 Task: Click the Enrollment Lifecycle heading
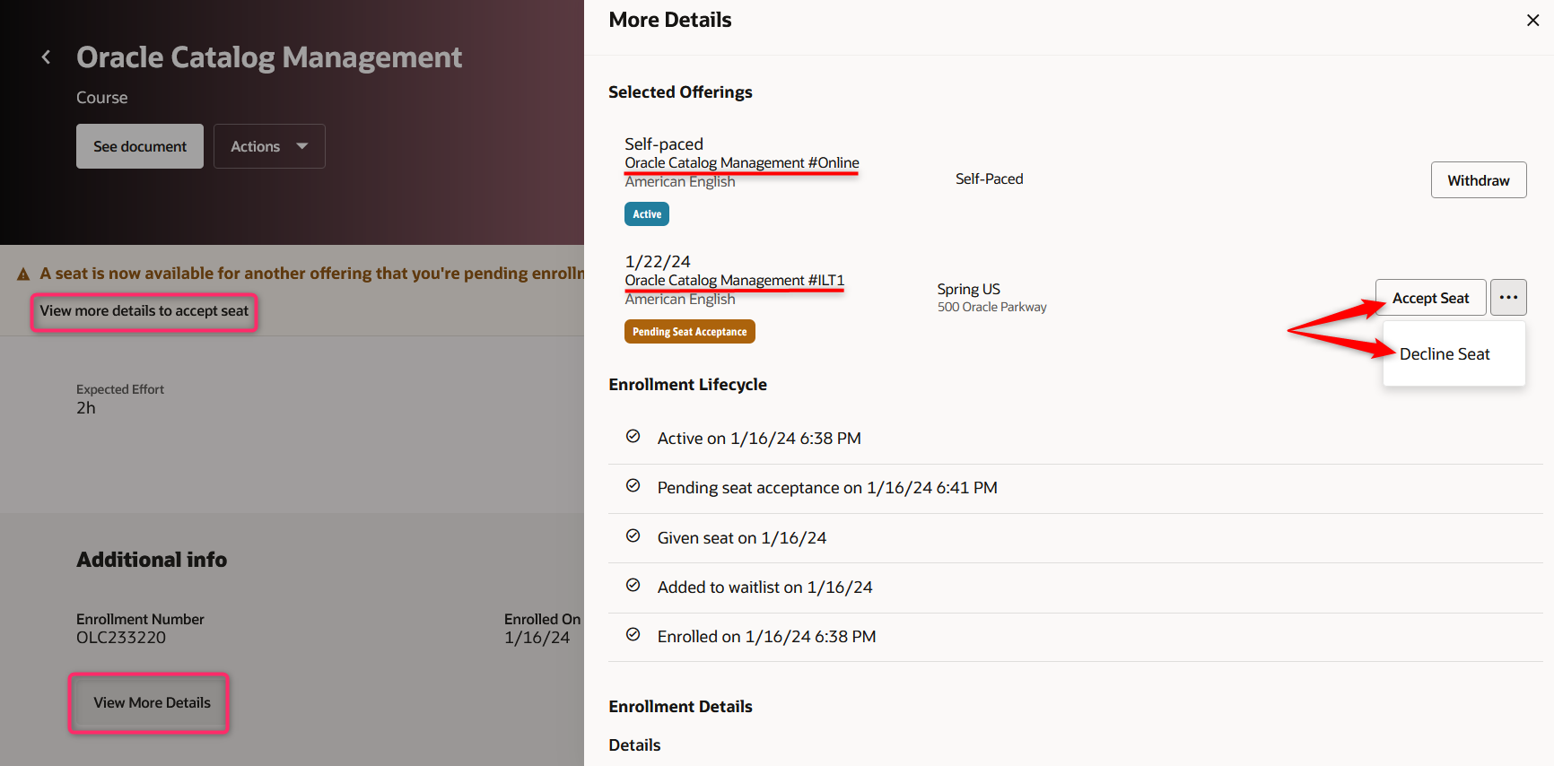(688, 385)
